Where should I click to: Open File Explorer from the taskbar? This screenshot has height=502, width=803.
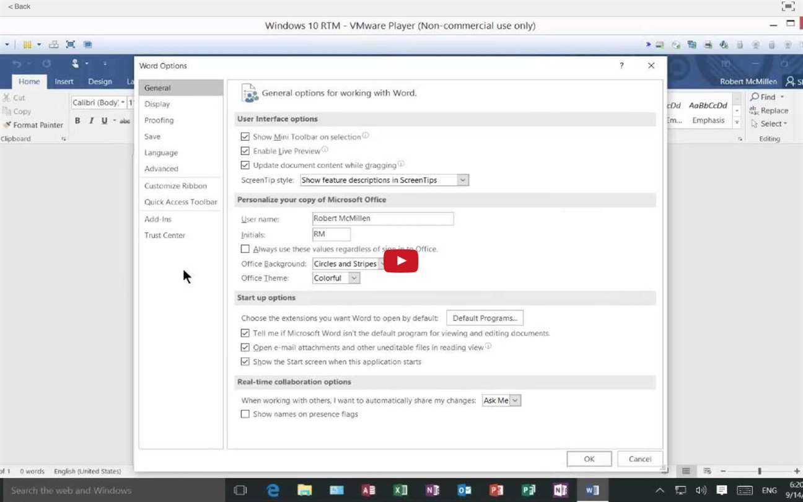304,490
